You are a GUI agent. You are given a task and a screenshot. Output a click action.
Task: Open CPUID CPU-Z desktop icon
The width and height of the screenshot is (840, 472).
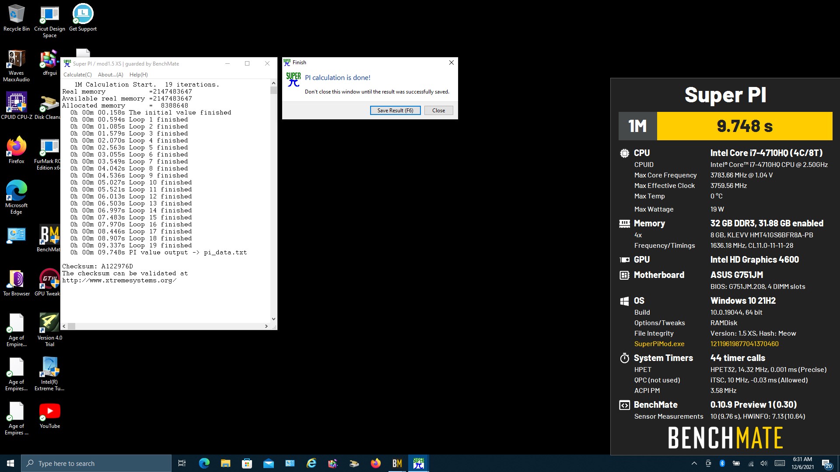click(x=17, y=106)
